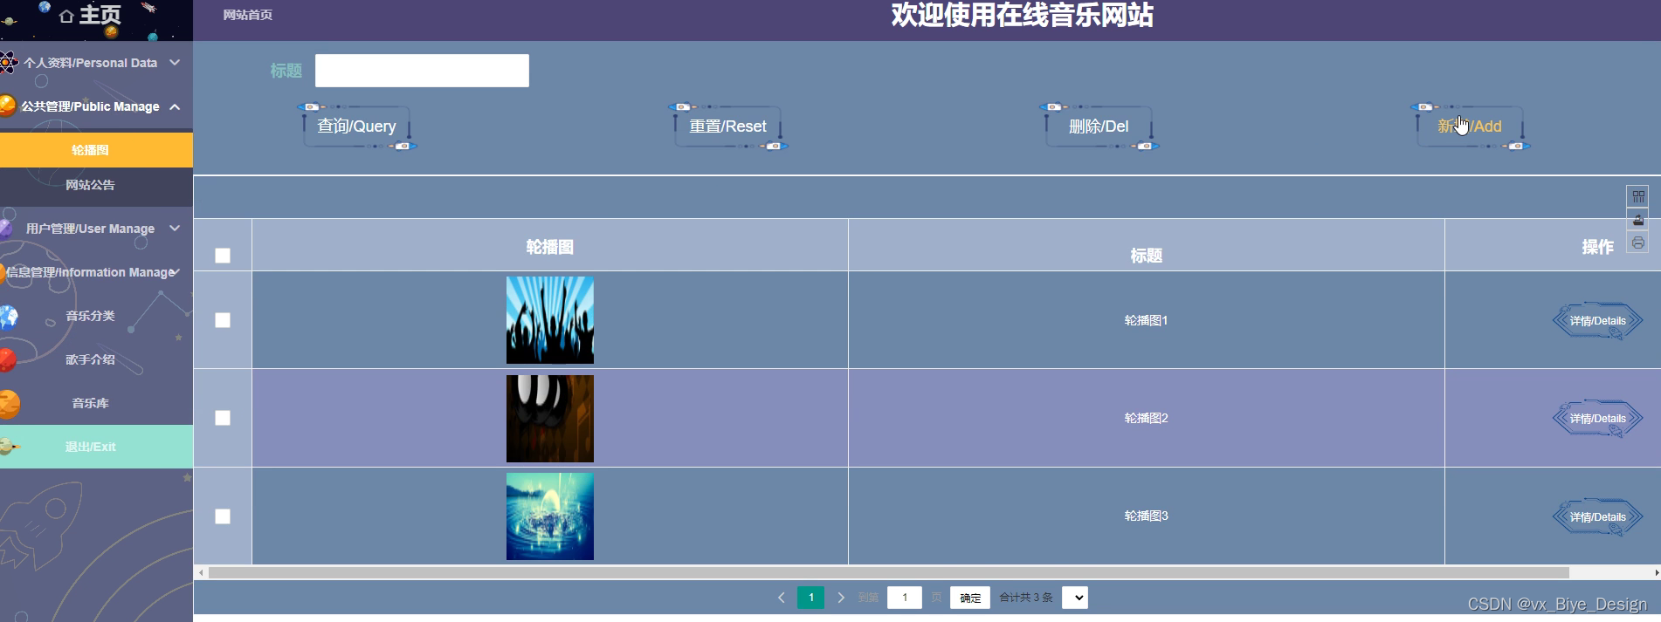Click the 重置/Reset button
The height and width of the screenshot is (622, 1661).
click(727, 126)
